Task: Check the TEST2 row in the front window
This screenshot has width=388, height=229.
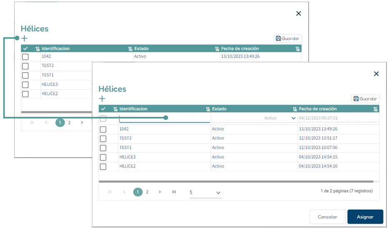Action: (103, 139)
